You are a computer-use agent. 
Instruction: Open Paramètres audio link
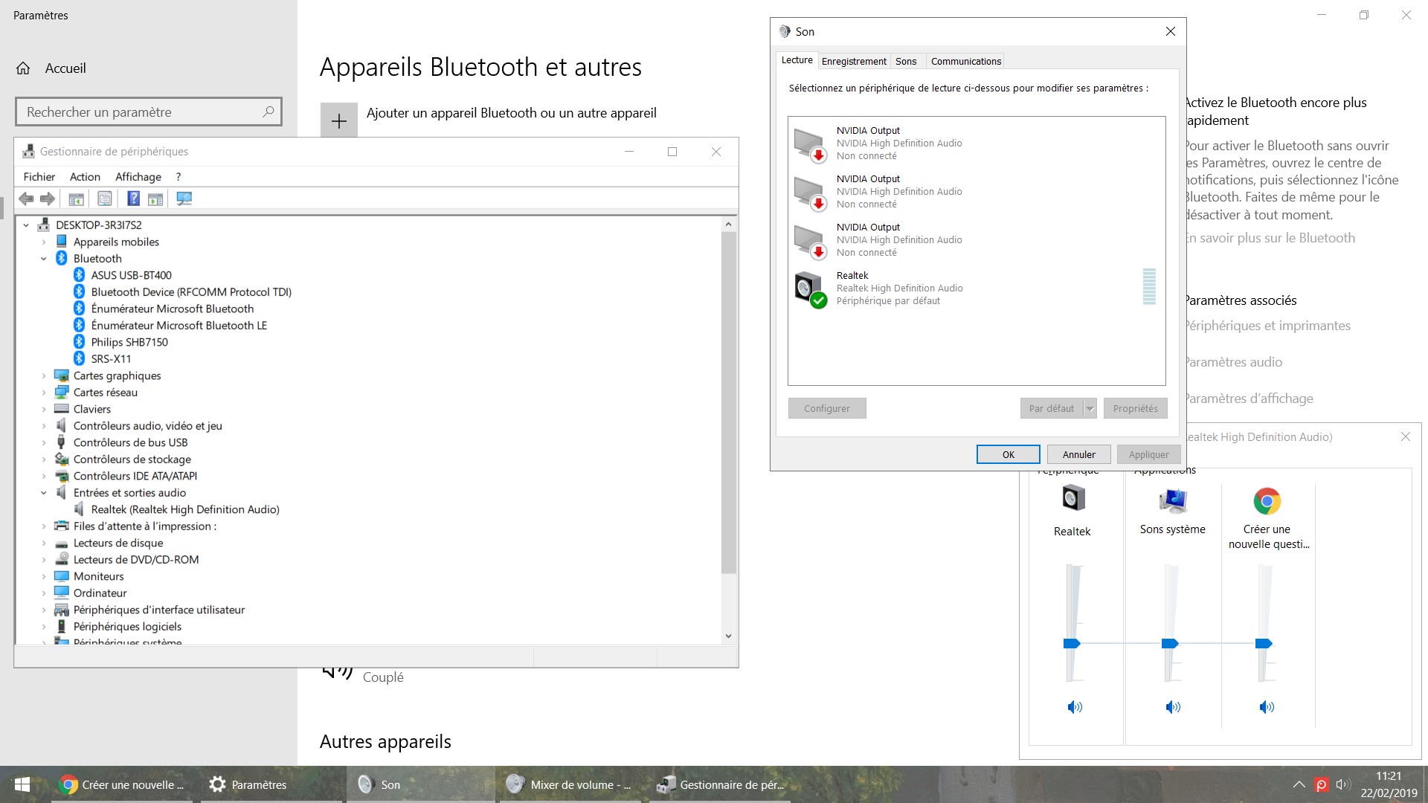[x=1233, y=362]
